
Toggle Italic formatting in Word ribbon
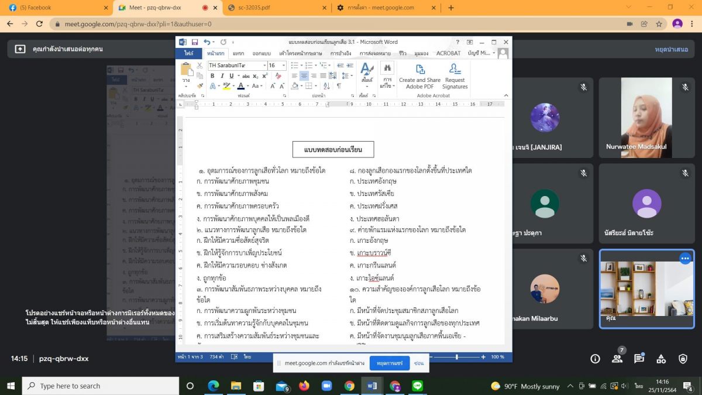(x=222, y=76)
